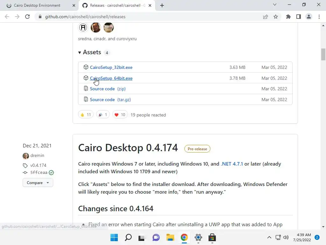Click the page vertical scrollbar thumb
Image resolution: width=326 pixels, height=245 pixels.
(x=323, y=54)
